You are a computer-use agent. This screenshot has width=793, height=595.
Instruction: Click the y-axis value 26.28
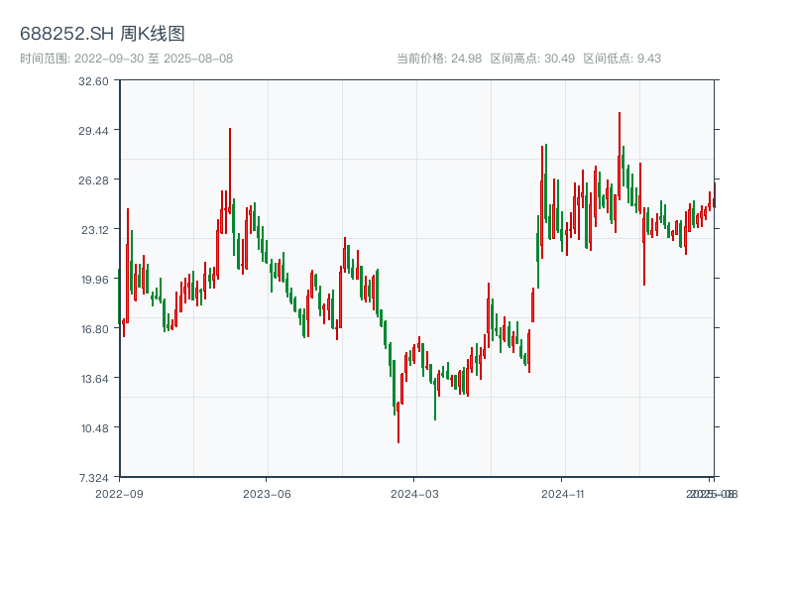(x=93, y=180)
